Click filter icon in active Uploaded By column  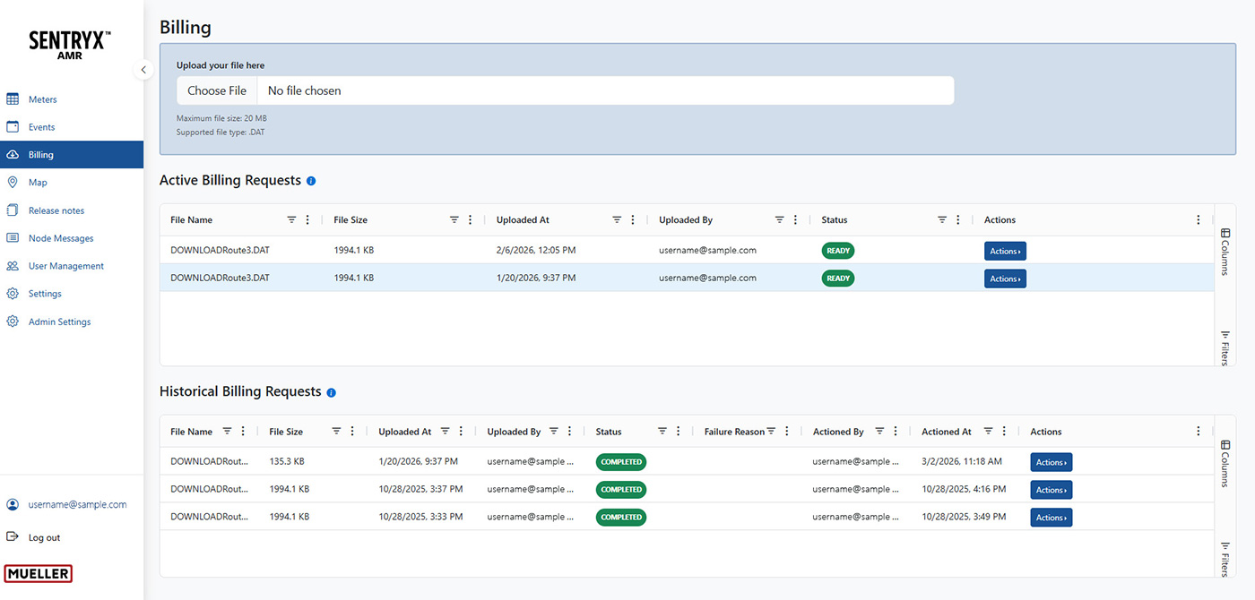[780, 220]
